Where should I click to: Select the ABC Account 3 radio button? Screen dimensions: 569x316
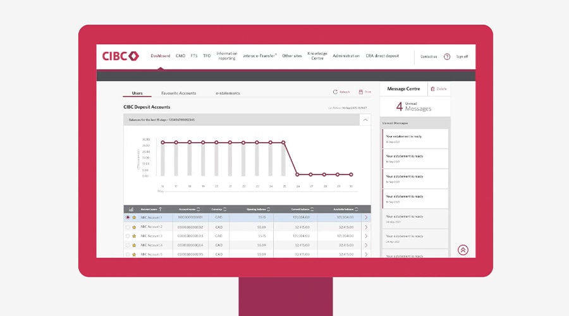click(x=127, y=236)
